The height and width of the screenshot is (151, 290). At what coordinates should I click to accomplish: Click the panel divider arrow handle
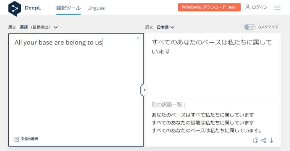tap(145, 90)
